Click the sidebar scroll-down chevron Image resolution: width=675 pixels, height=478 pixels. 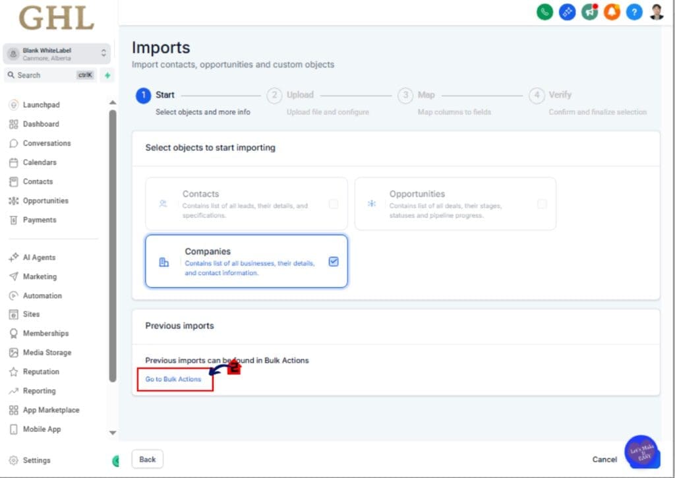(112, 432)
